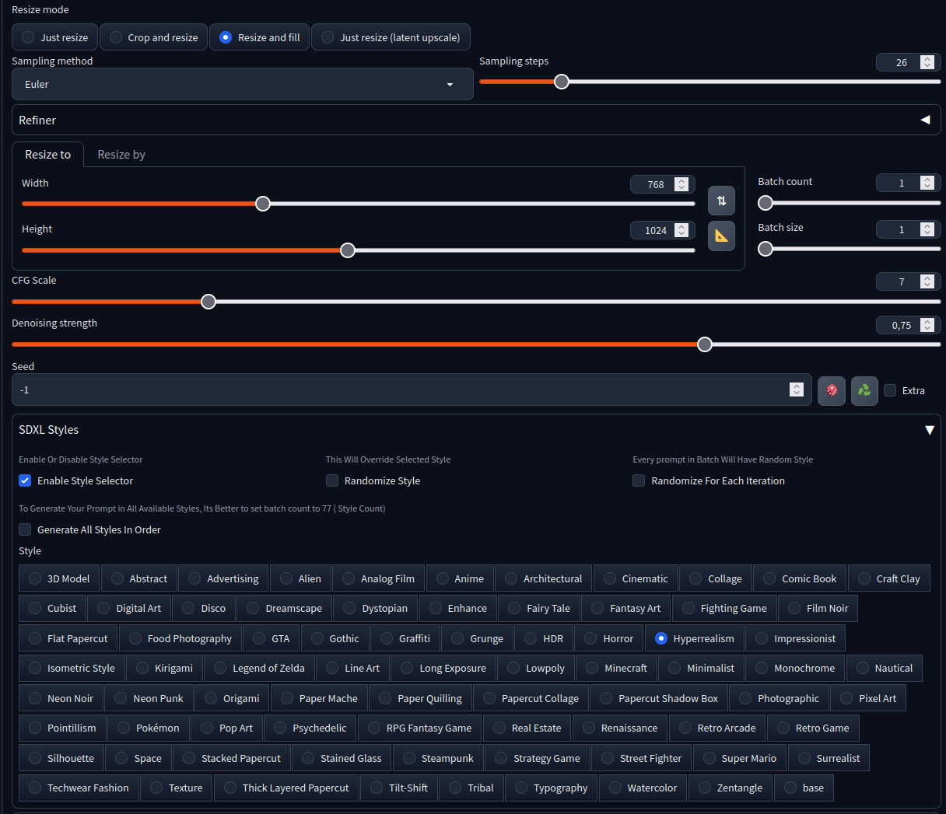The image size is (946, 814).
Task: Enable Randomize For Each Iteration
Action: (x=639, y=480)
